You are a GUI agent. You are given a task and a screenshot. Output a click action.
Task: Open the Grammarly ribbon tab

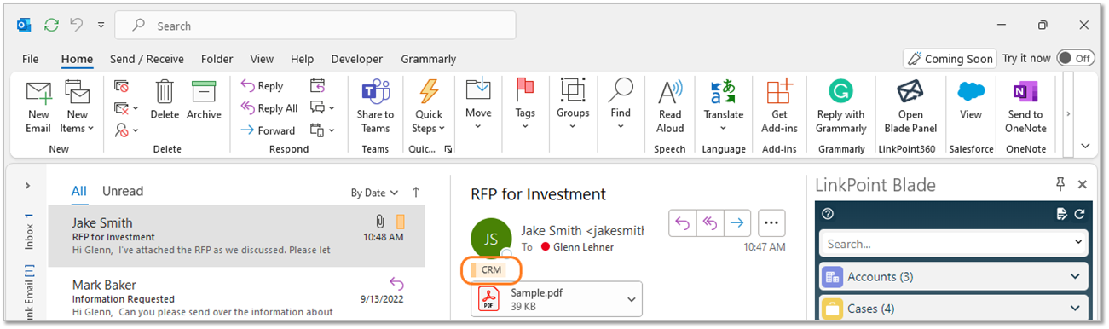pyautogui.click(x=428, y=59)
